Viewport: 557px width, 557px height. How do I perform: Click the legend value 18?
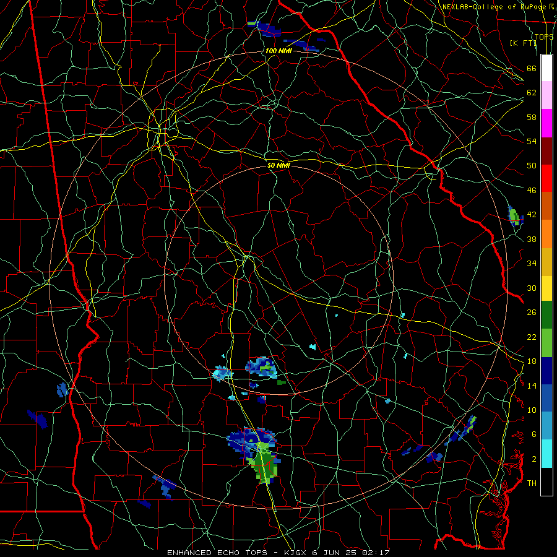pos(532,361)
